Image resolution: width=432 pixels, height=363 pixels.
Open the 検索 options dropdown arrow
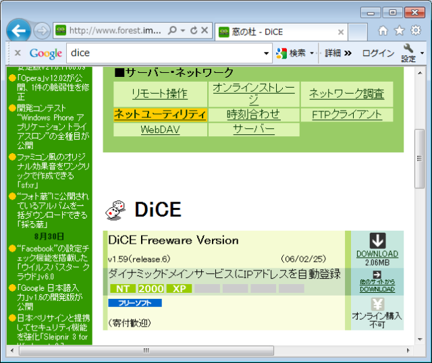(x=312, y=53)
